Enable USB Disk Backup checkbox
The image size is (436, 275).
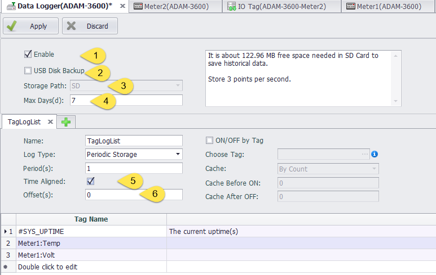[28, 71]
